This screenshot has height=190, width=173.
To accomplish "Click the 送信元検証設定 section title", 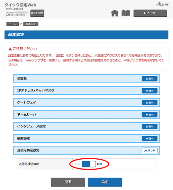I will (x=28, y=150).
